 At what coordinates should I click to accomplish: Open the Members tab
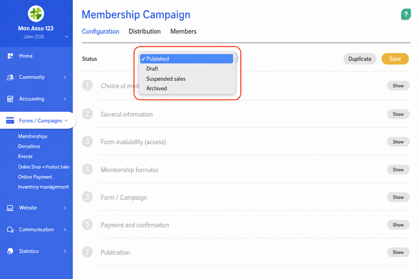click(x=183, y=31)
